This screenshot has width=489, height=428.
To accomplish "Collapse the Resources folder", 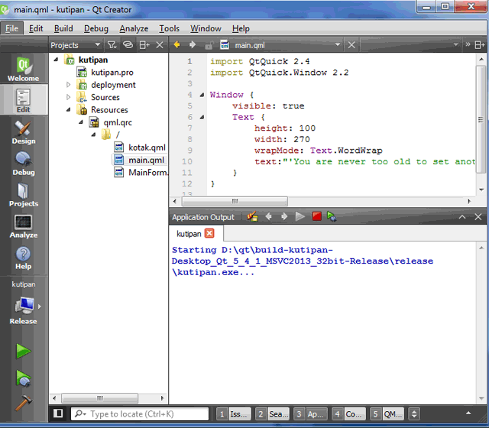I will pos(69,109).
